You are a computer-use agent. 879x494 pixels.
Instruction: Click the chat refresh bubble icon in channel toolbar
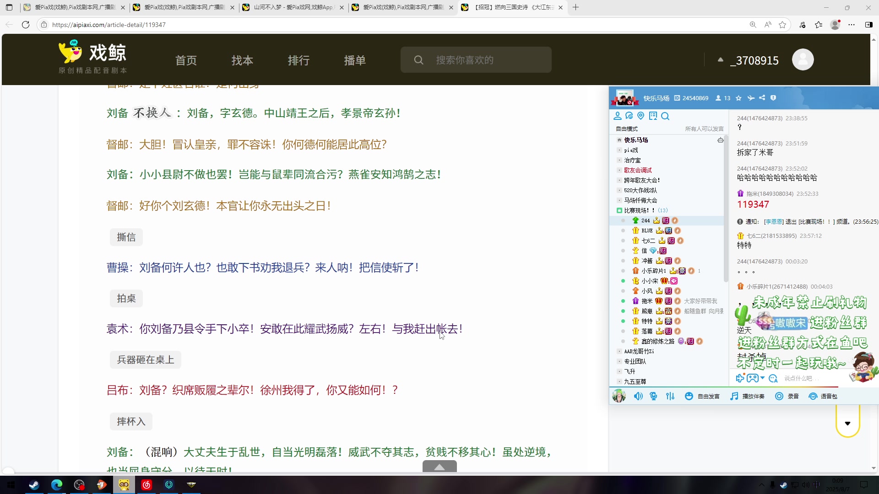629,116
